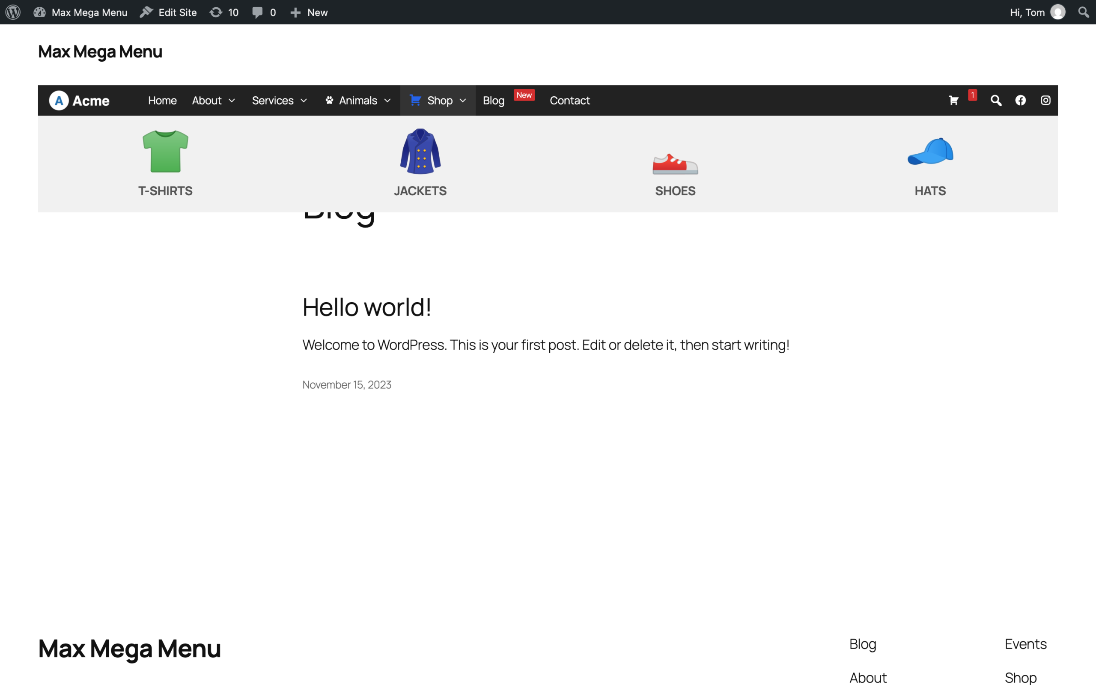Open the menu search icon
The image size is (1096, 685).
996,101
